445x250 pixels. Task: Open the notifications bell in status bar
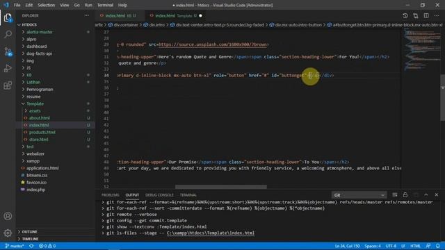pyautogui.click(x=438, y=246)
